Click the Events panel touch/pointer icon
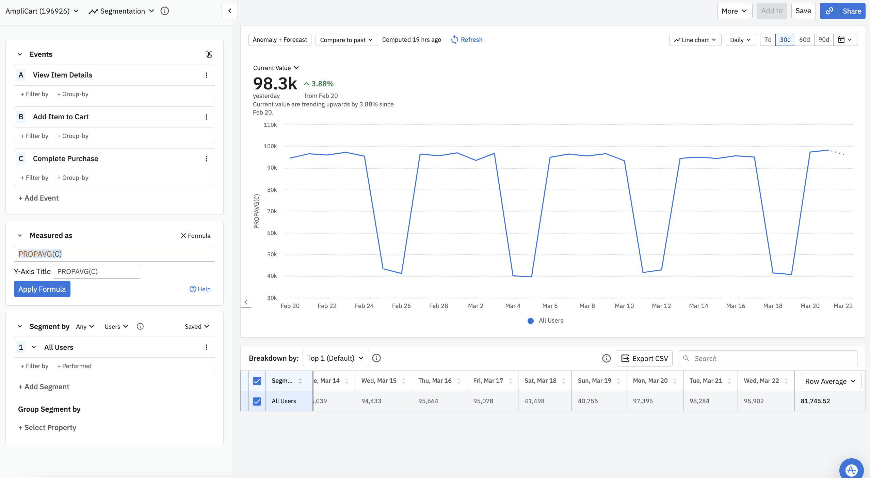The width and height of the screenshot is (870, 478). click(x=209, y=54)
